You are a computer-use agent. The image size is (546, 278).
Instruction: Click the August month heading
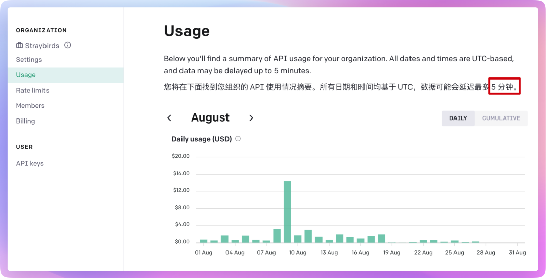click(210, 118)
